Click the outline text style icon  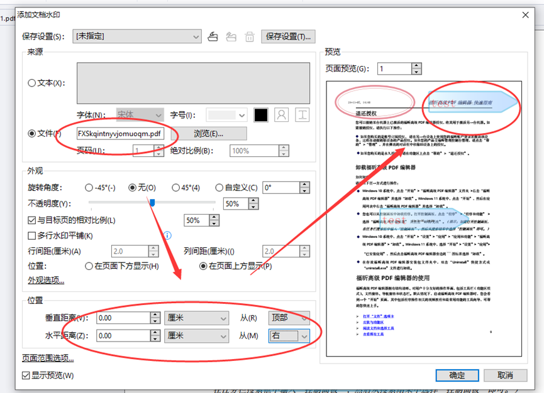coord(282,115)
